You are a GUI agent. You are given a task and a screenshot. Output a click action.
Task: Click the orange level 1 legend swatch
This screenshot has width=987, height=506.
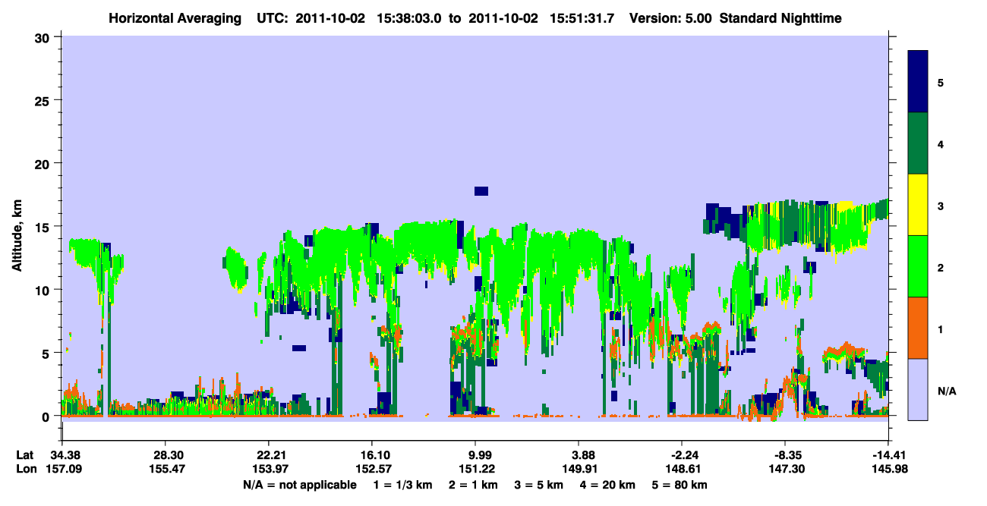coord(918,328)
